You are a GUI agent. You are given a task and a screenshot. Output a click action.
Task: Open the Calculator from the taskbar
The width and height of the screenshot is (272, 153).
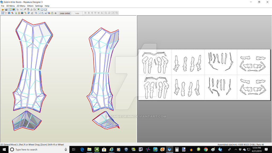tap(177, 149)
